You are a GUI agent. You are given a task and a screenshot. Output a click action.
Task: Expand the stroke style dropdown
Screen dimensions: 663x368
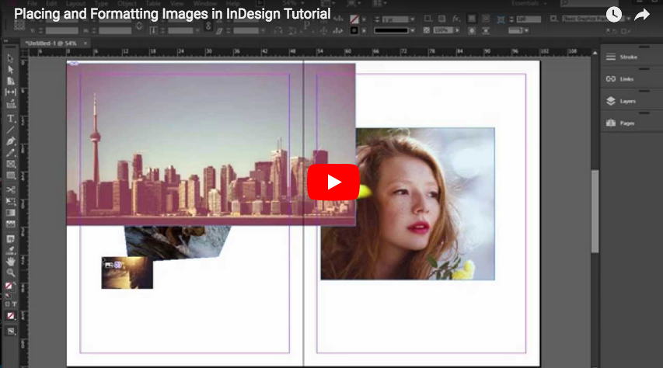coord(393,30)
